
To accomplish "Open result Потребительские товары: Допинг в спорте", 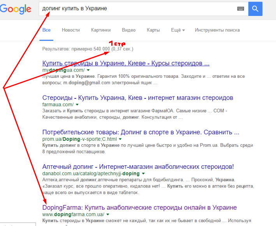I will [x=141, y=132].
